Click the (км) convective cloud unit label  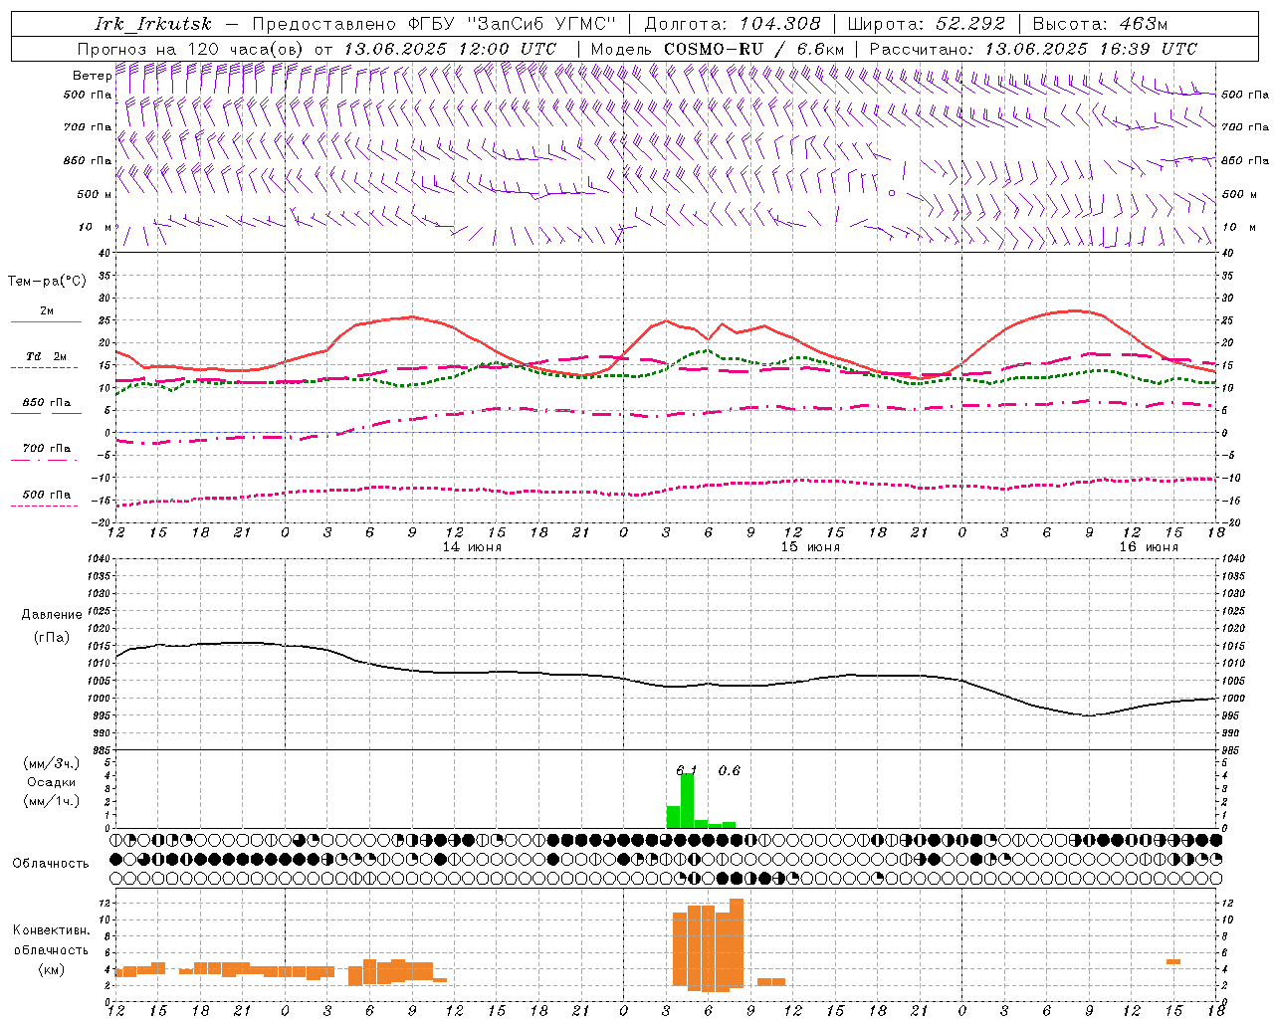pos(52,969)
